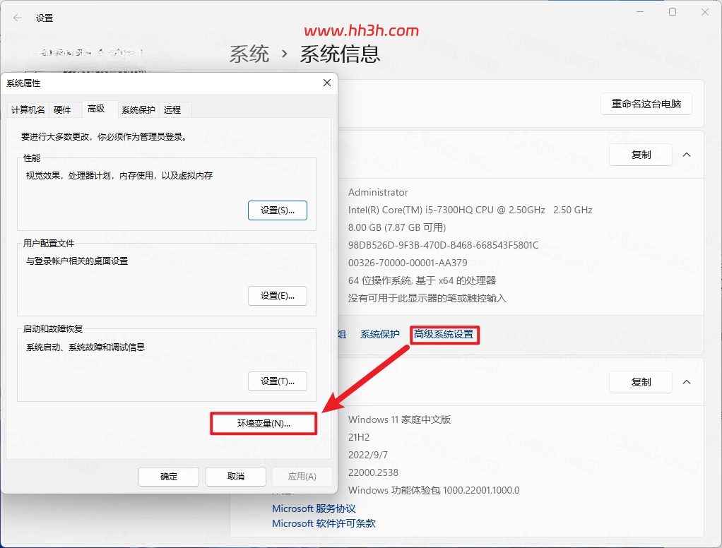The width and height of the screenshot is (722, 548).
Task: Confirm with the 确定 button
Action: point(169,477)
